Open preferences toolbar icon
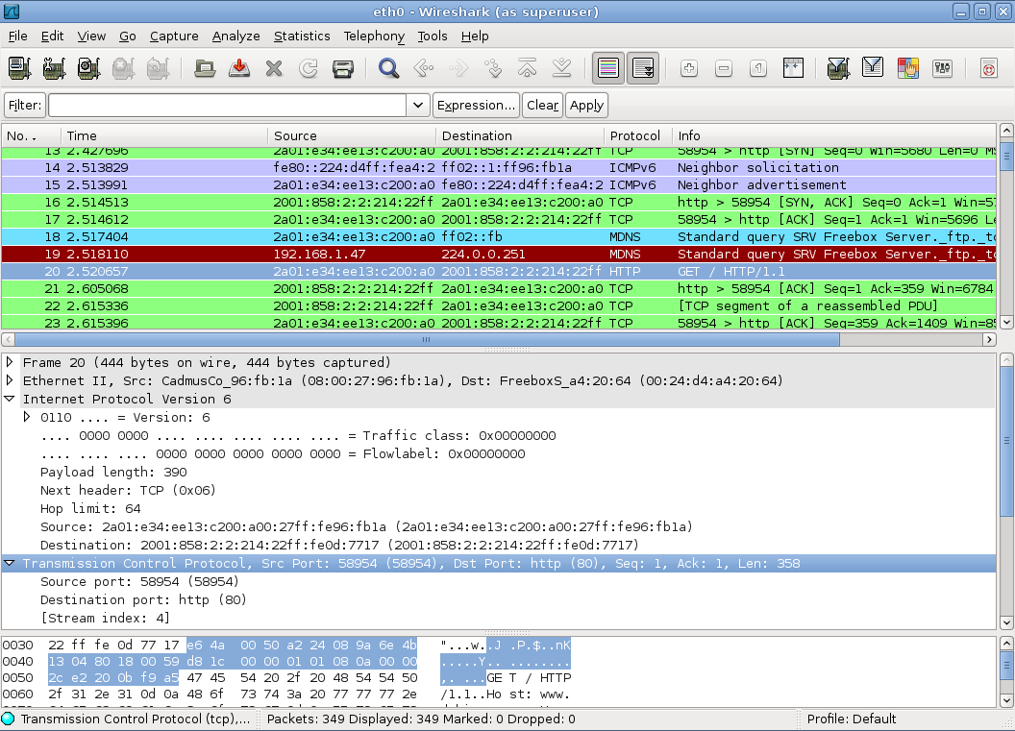The width and height of the screenshot is (1015, 731). coord(942,68)
